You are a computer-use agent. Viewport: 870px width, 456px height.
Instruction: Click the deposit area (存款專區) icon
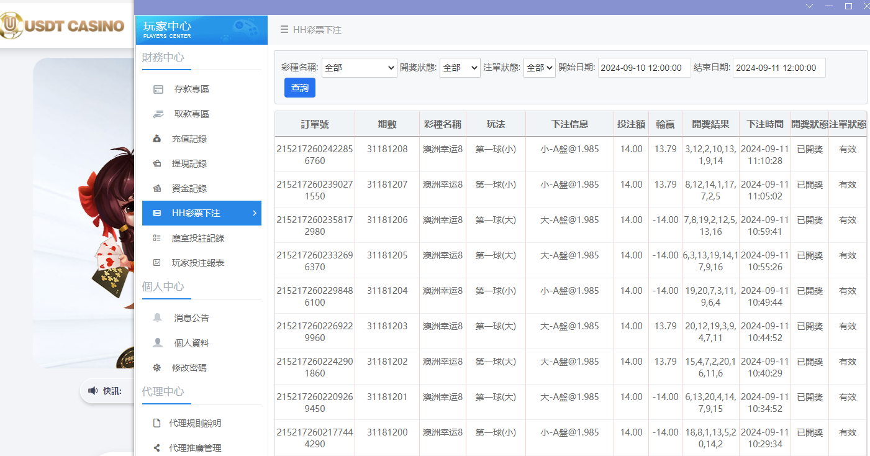[x=158, y=89]
